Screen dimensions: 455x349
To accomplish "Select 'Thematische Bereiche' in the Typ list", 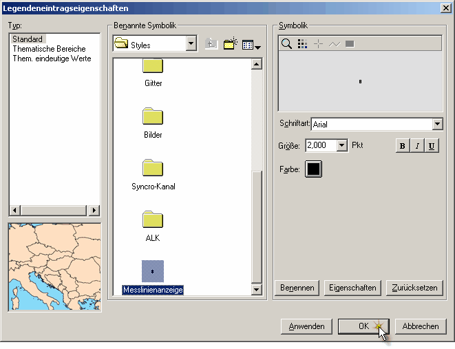I will coord(49,49).
